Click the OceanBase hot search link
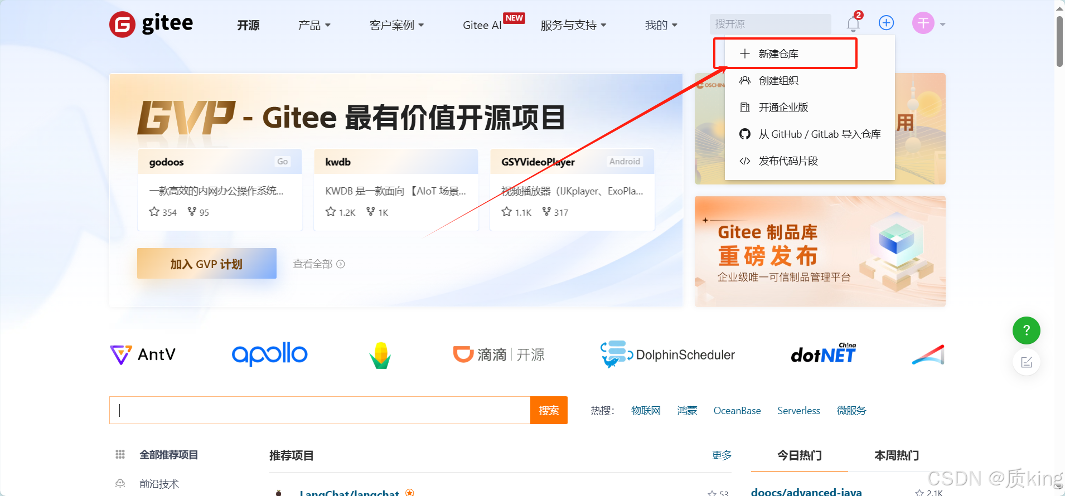Screen dimensions: 1065x496 (737, 410)
